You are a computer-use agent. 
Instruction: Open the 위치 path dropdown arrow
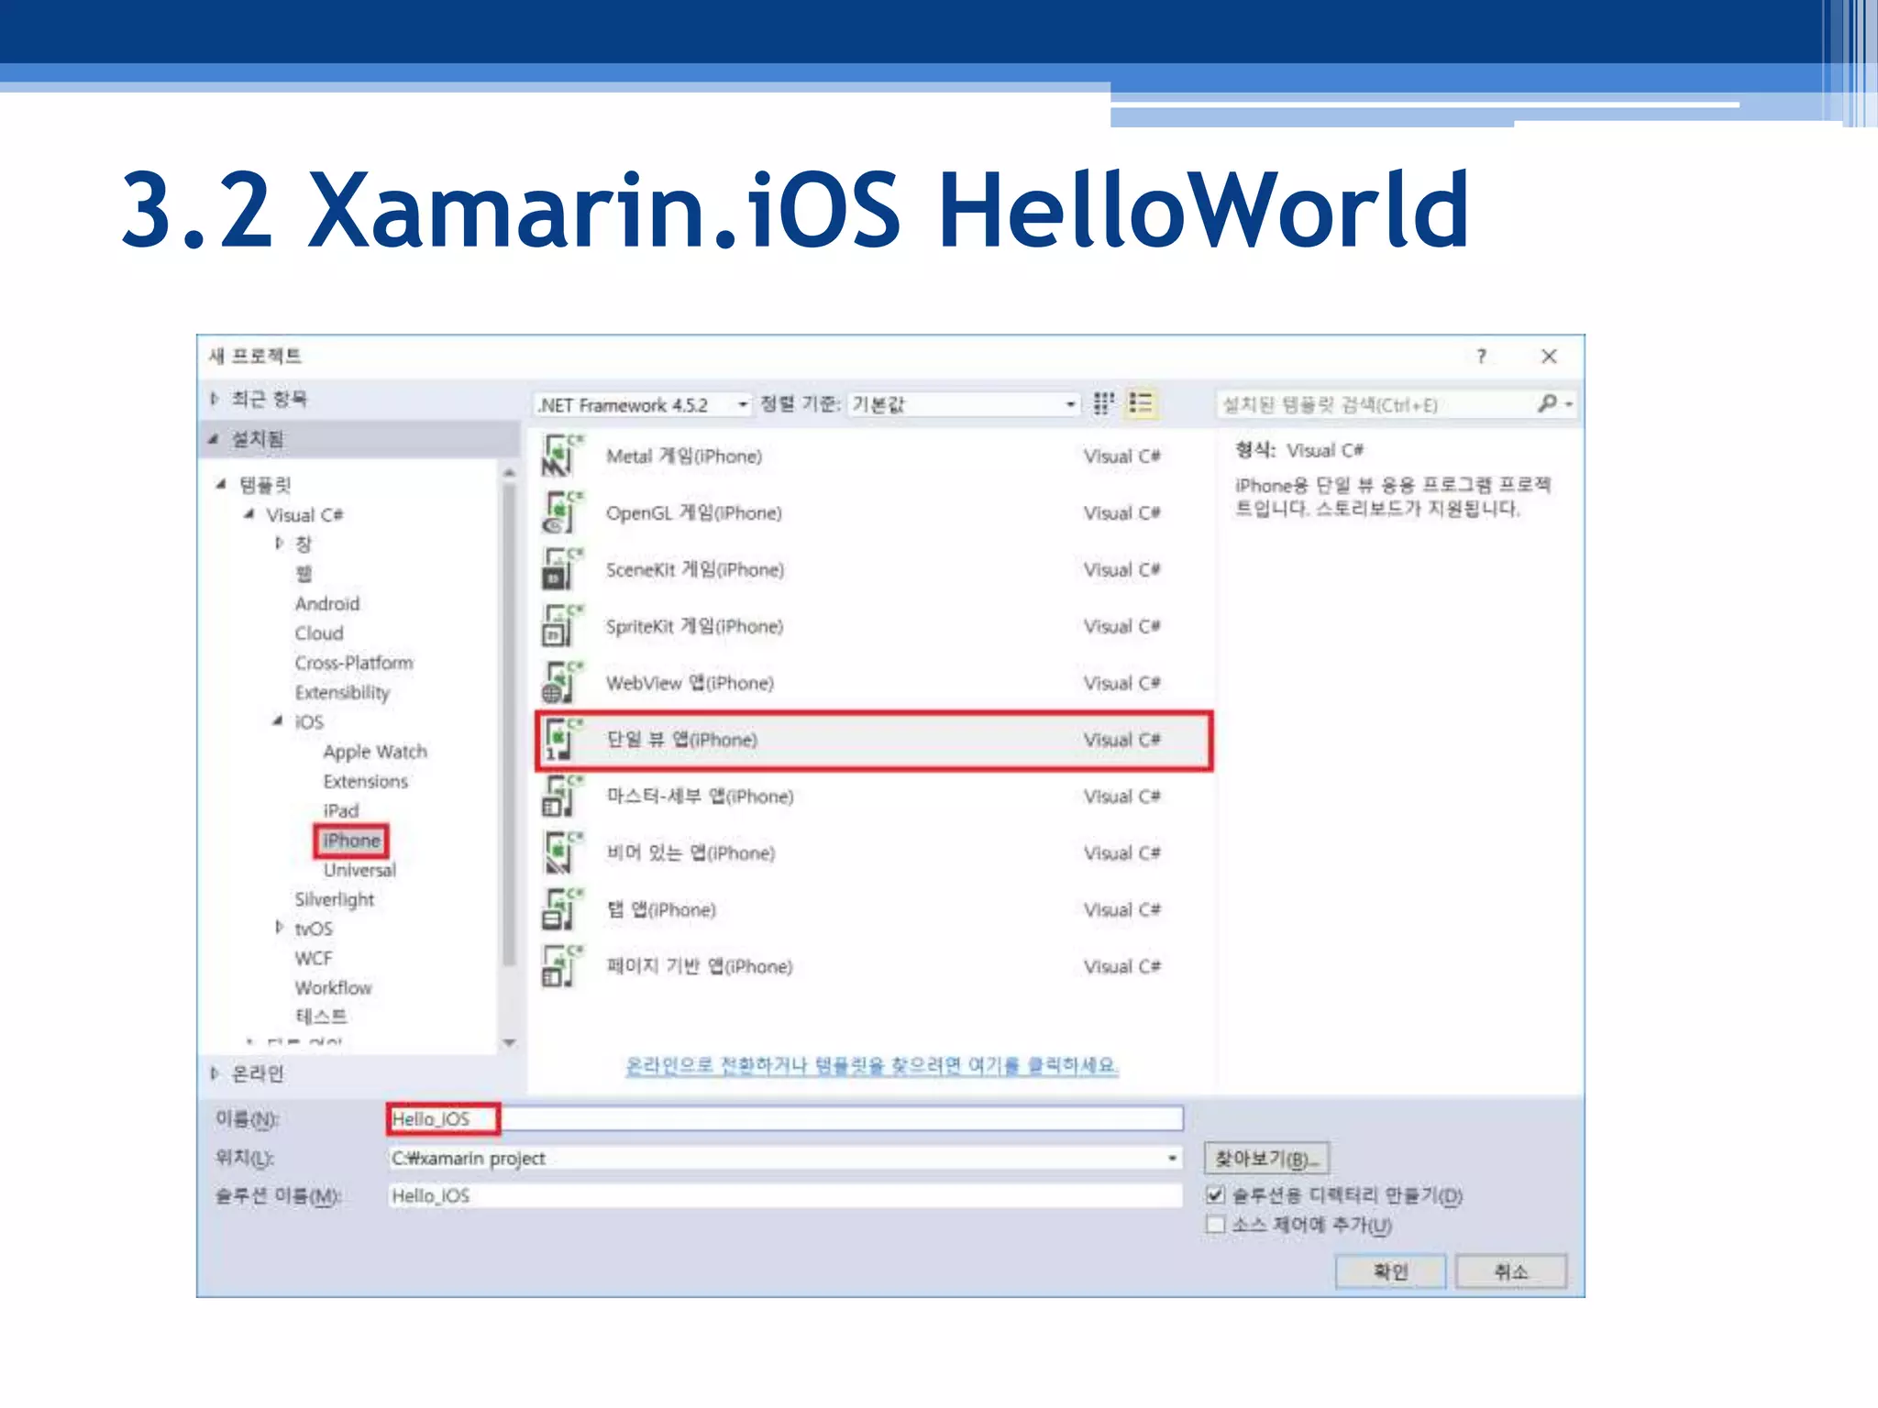1172,1159
